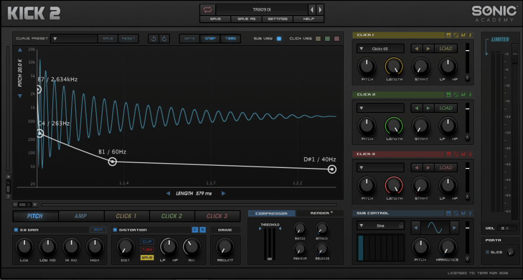This screenshot has height=280, width=523.
Task: Click the phase invert icon on Click 3
Action: (455, 154)
